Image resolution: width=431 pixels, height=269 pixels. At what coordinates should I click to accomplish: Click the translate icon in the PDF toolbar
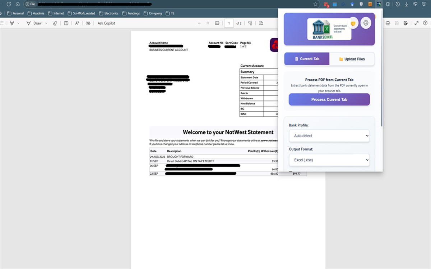coord(88,23)
